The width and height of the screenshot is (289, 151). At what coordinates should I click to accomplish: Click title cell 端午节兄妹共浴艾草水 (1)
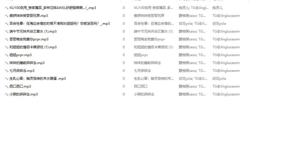(x=153, y=31)
